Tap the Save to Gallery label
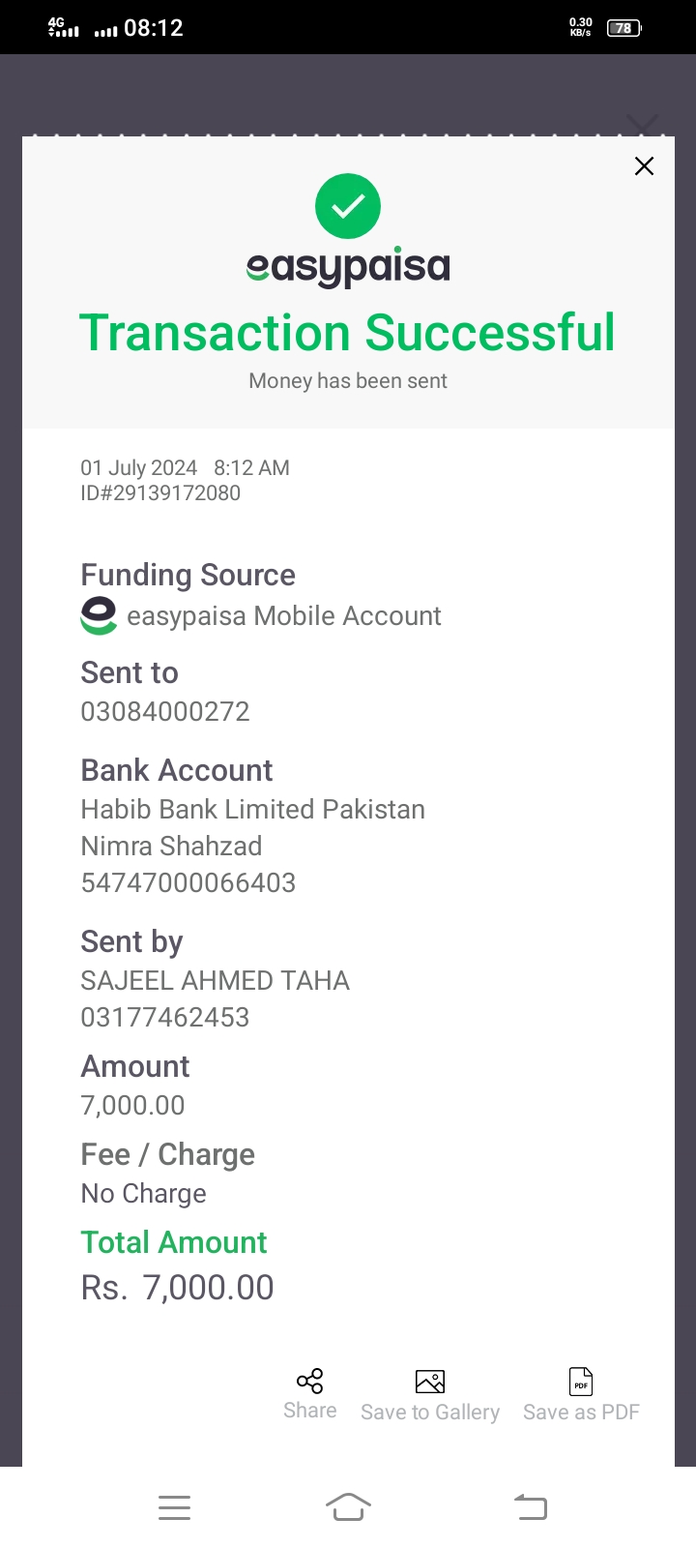This screenshot has width=696, height=1548. coord(430,1413)
